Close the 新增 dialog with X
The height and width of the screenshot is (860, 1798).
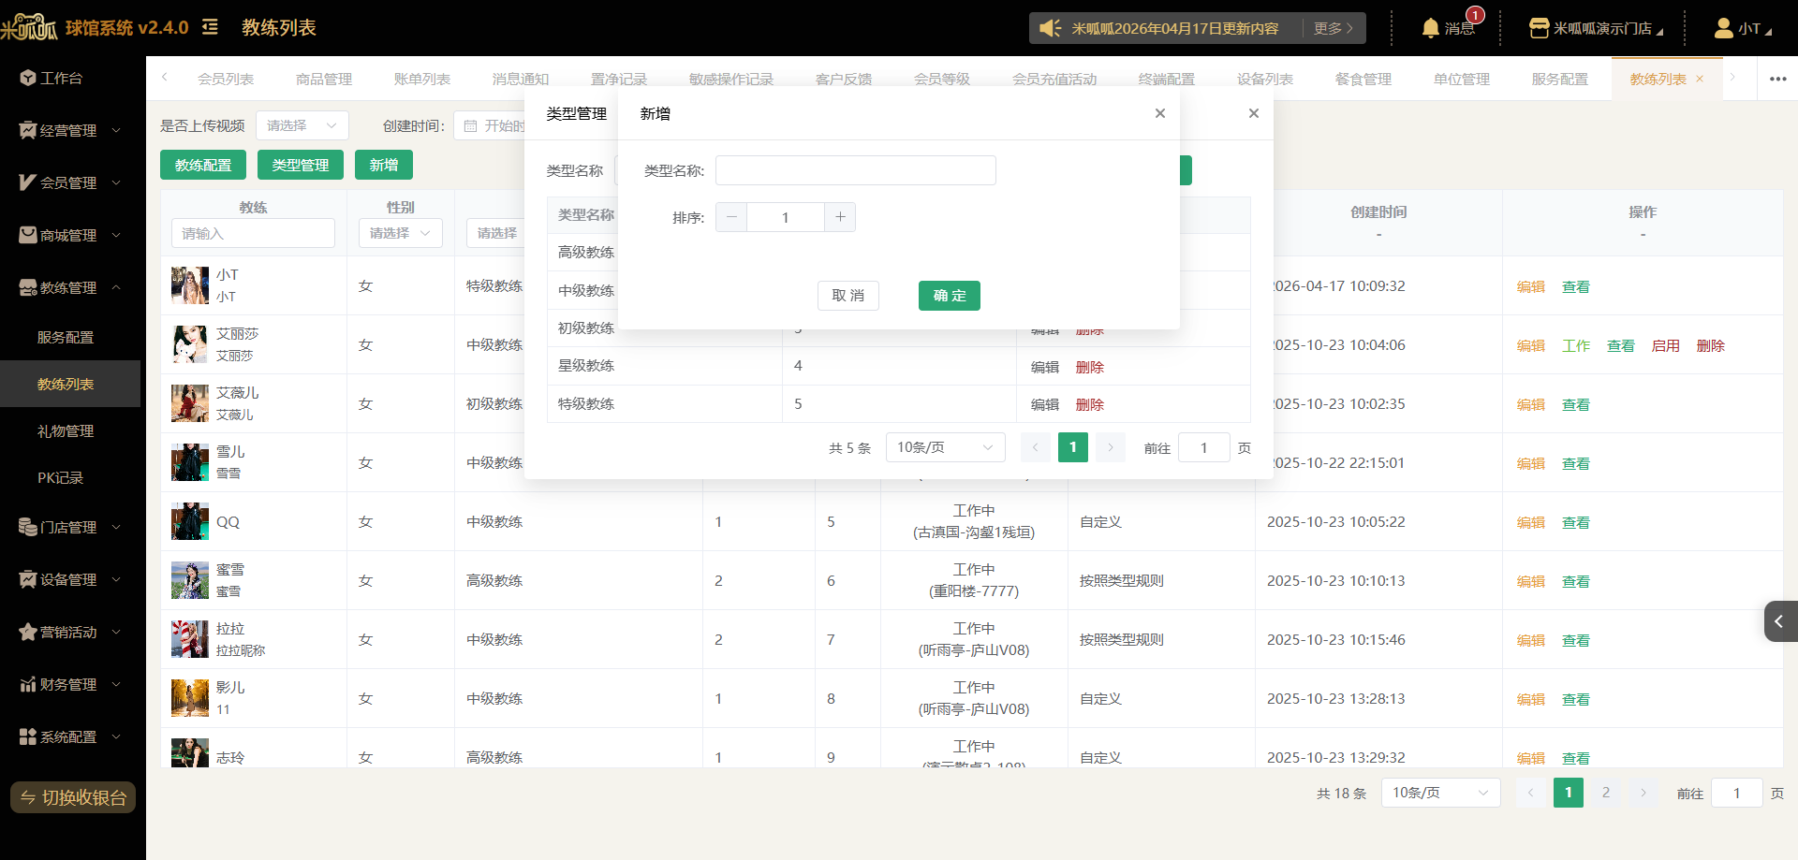click(1160, 113)
